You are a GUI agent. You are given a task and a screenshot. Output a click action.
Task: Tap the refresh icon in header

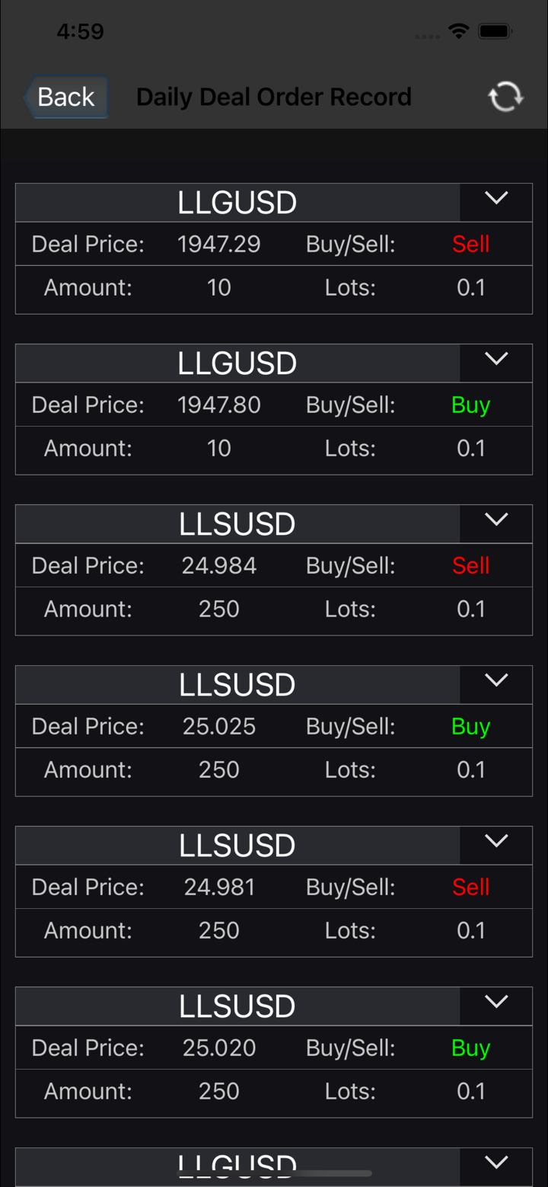(x=505, y=97)
